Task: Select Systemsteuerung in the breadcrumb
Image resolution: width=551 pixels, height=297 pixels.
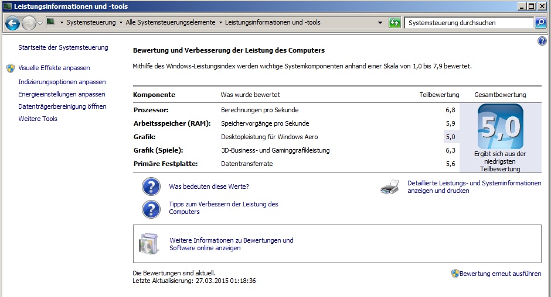Action: pos(91,22)
